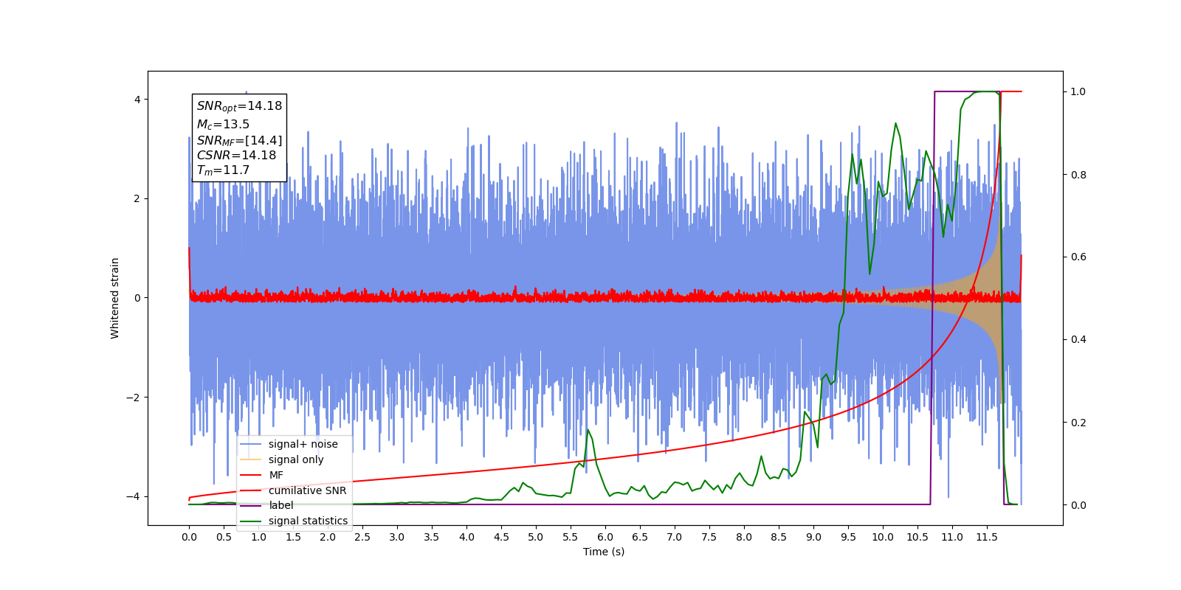
Task: Click the x-axis tick label 6.0
Action: coord(605,537)
